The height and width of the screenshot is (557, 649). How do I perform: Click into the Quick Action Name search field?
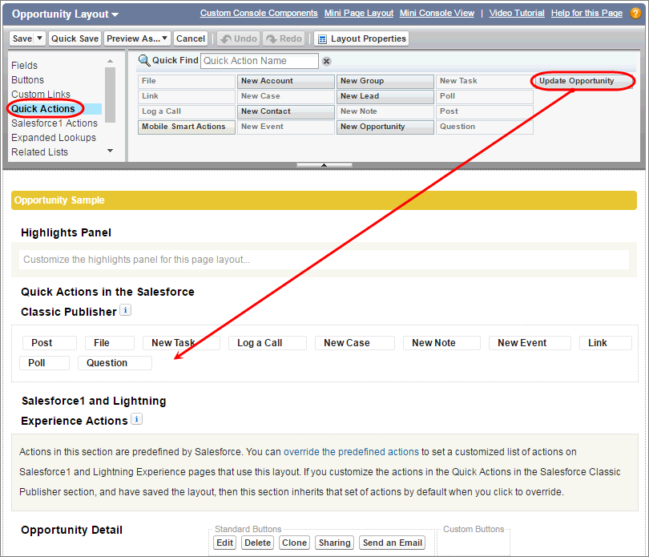259,61
